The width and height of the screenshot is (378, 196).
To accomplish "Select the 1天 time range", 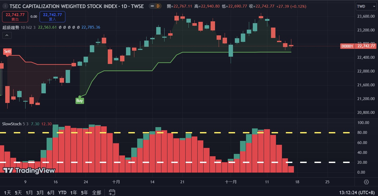I will [8, 193].
